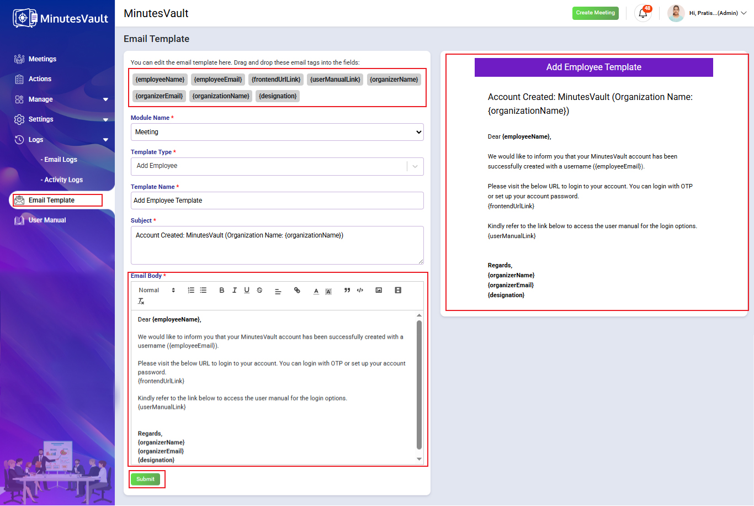Click the Meetings people icon

[19, 59]
